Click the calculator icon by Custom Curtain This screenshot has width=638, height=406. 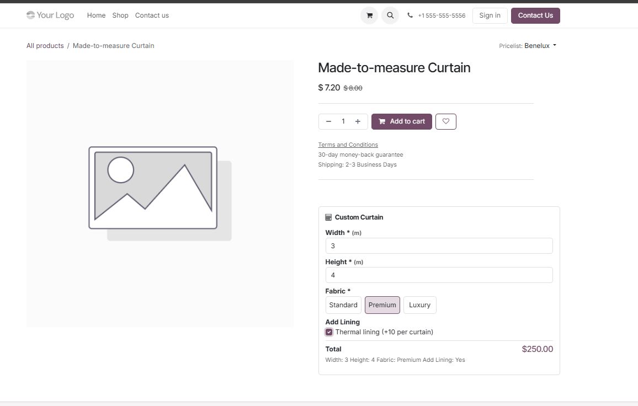pyautogui.click(x=328, y=217)
